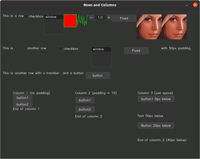Tick the checkbox in the first row
This screenshot has width=200, height=159.
[26, 16]
